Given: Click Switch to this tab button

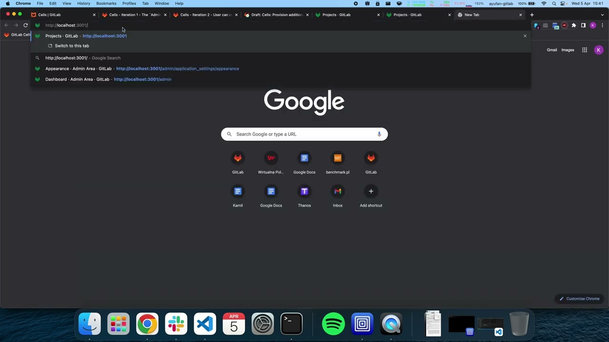Looking at the screenshot, I should [x=69, y=46].
